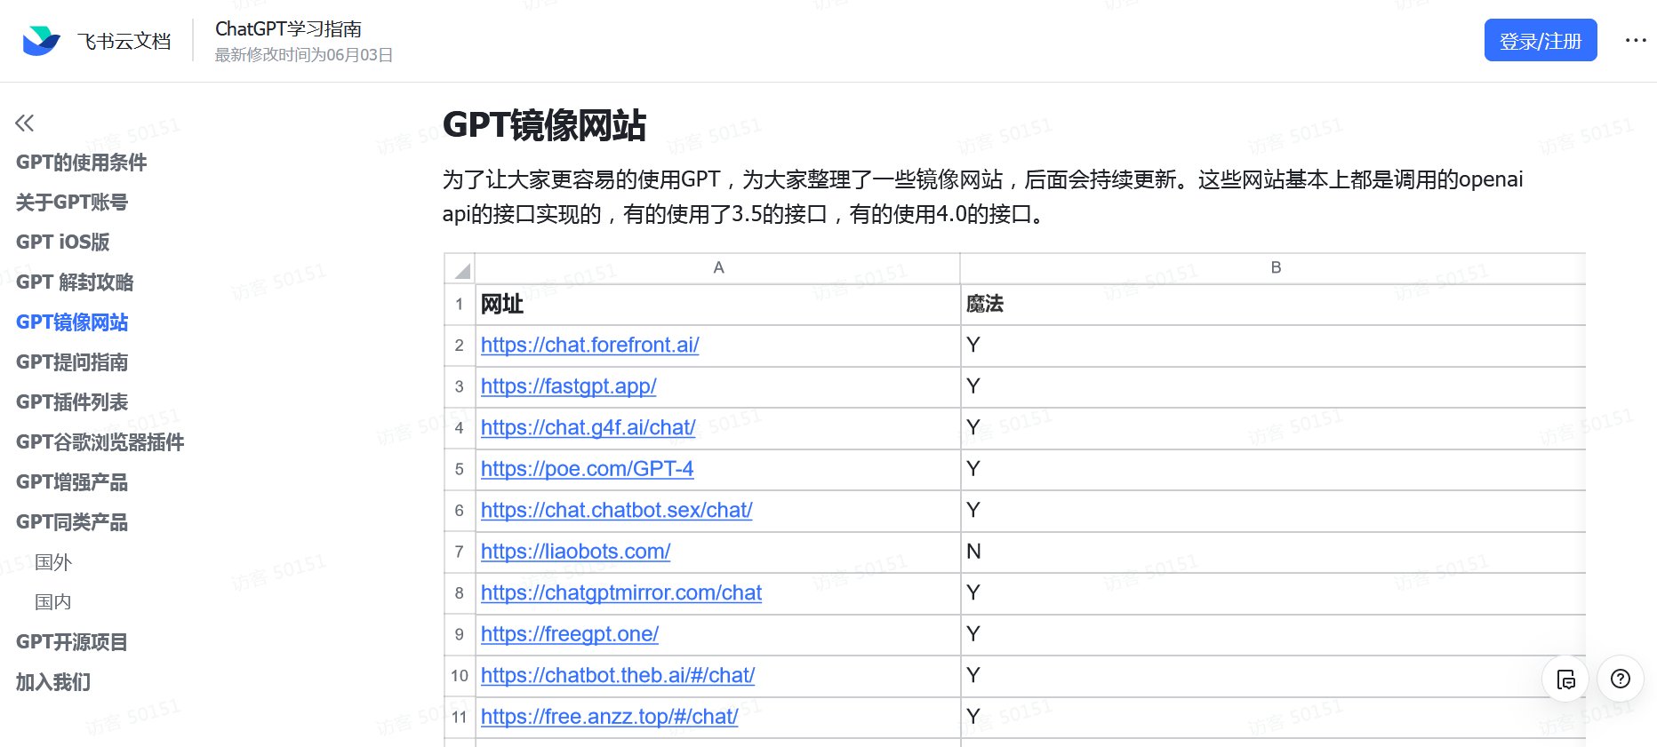Select row header number 7
The width and height of the screenshot is (1657, 747).
click(460, 552)
